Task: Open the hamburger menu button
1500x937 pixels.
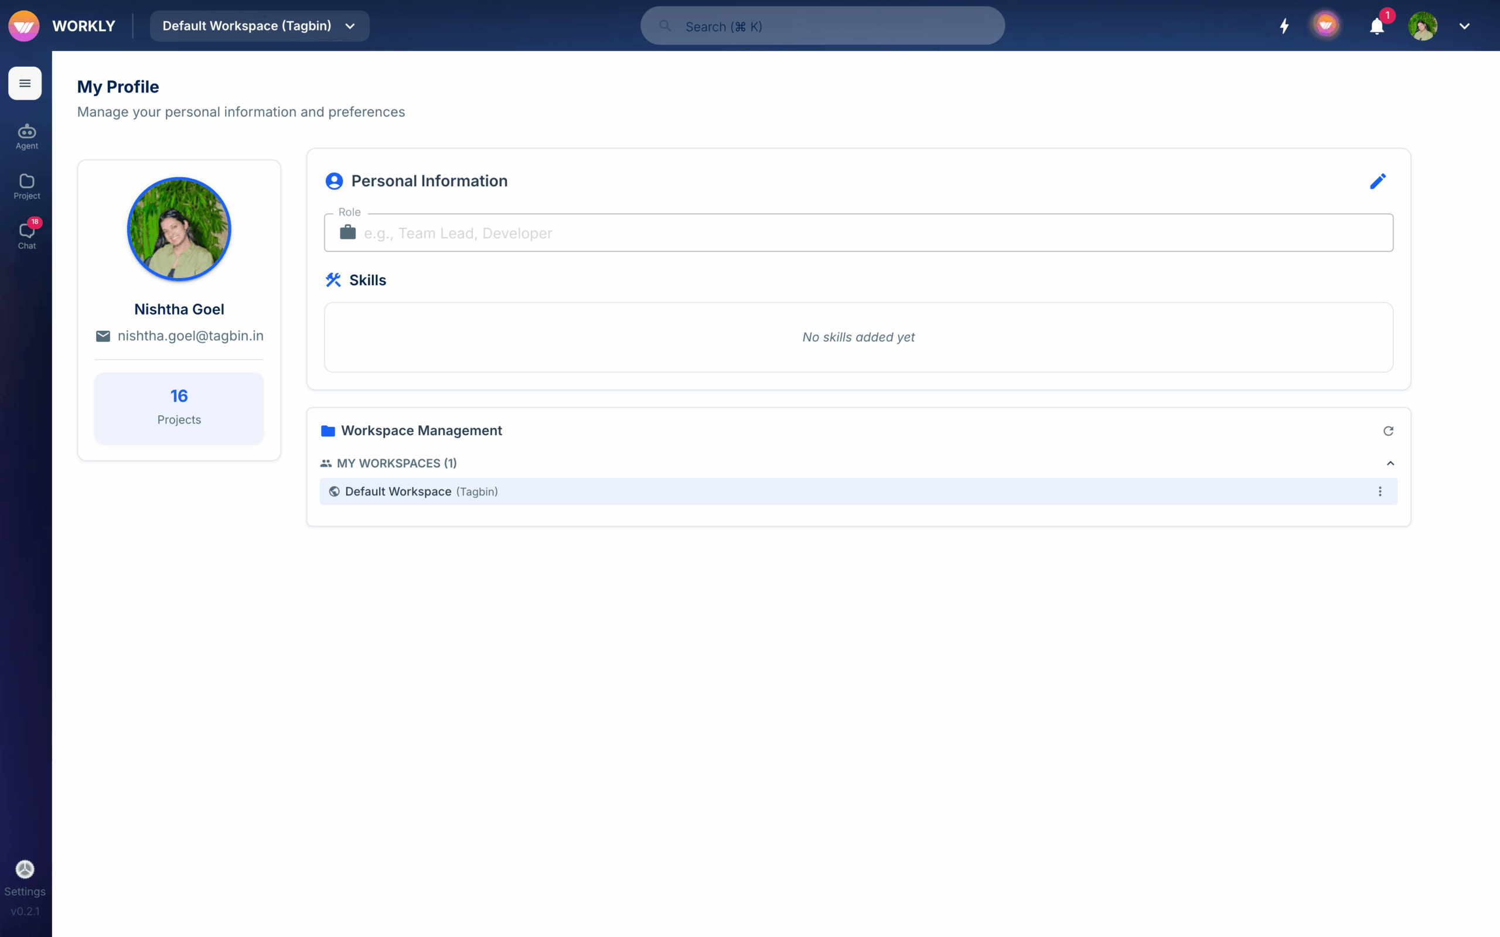Action: 25,83
